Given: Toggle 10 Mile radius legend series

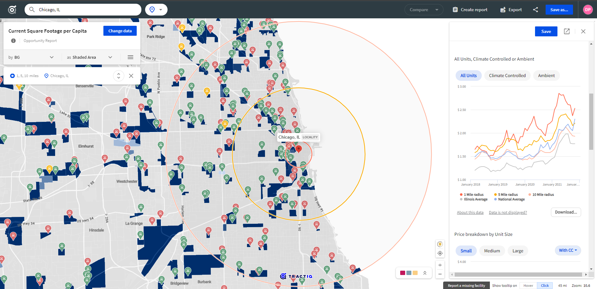Looking at the screenshot, I should point(541,195).
